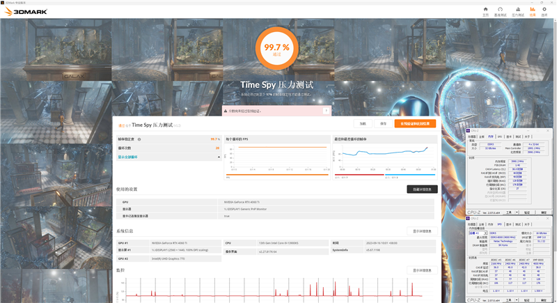This screenshot has width=557, height=303.
Task: Click the Time Spy stress test result heading
Action: click(x=152, y=125)
